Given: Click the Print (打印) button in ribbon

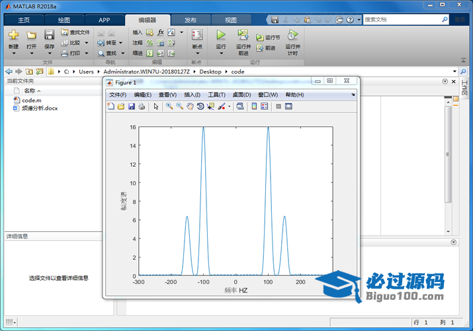Looking at the screenshot, I should point(71,53).
